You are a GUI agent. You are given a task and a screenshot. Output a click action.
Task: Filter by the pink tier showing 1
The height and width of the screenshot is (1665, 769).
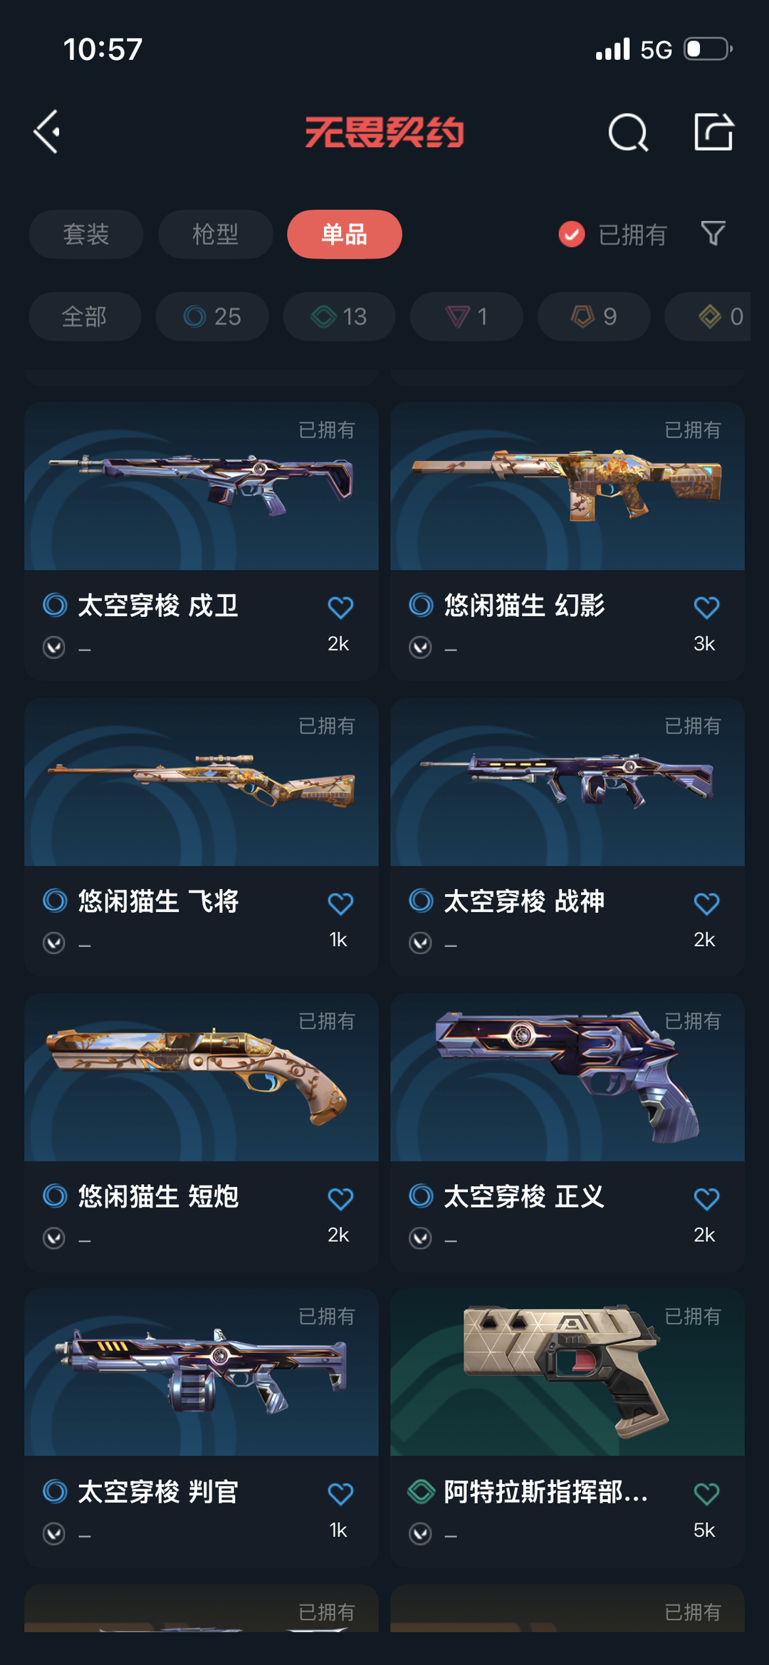466,316
